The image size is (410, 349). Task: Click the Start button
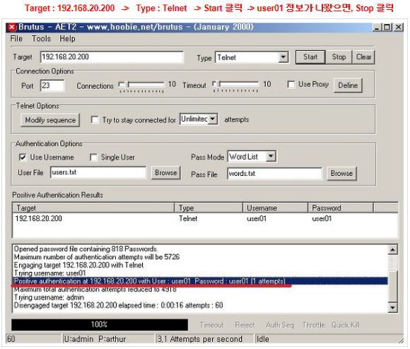coord(310,57)
